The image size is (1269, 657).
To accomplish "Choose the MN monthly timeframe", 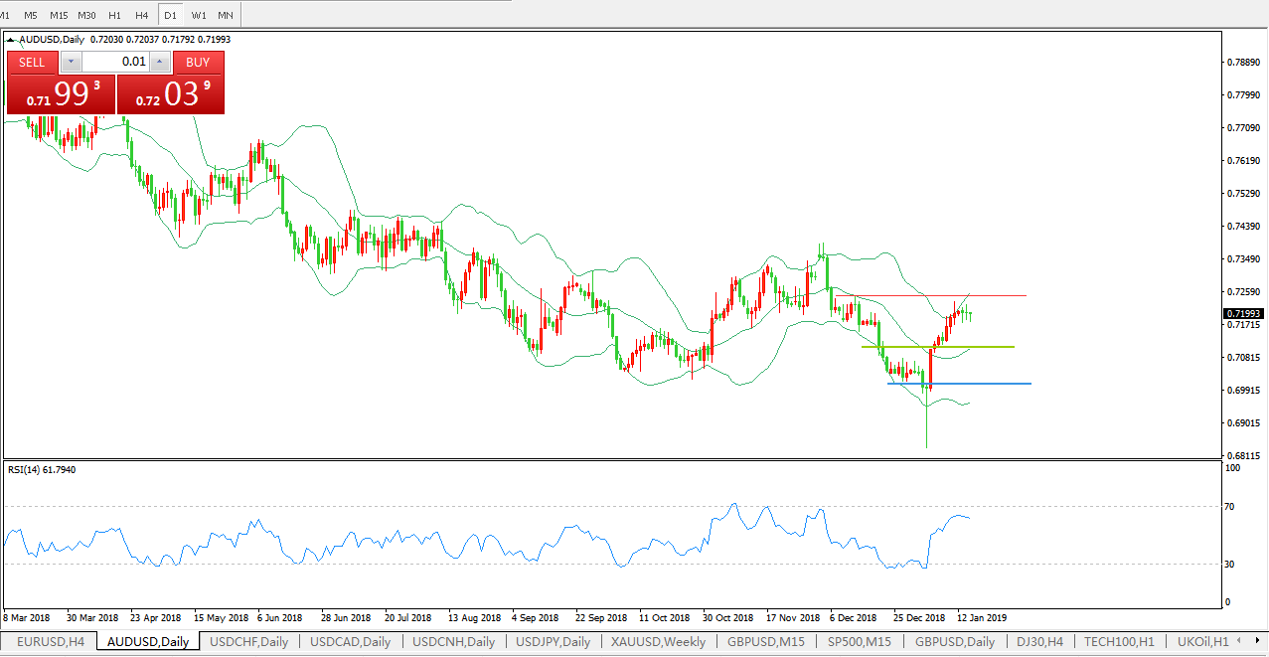I will tap(226, 15).
